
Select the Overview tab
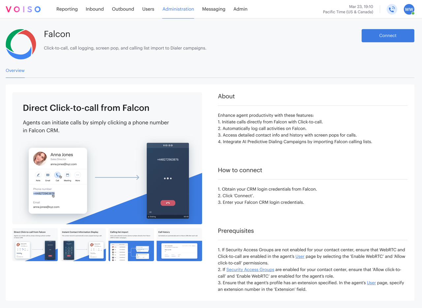pos(15,71)
